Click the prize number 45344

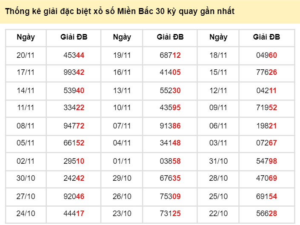(x=74, y=55)
